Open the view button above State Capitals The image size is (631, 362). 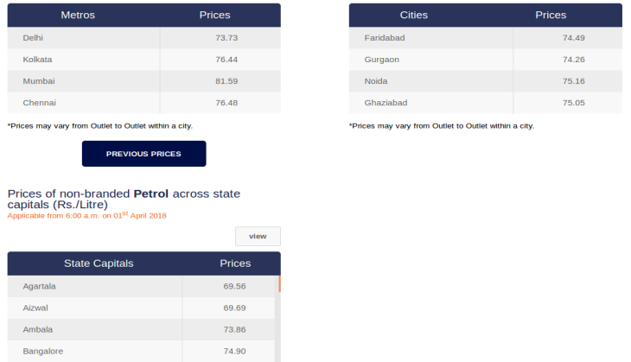pos(258,236)
